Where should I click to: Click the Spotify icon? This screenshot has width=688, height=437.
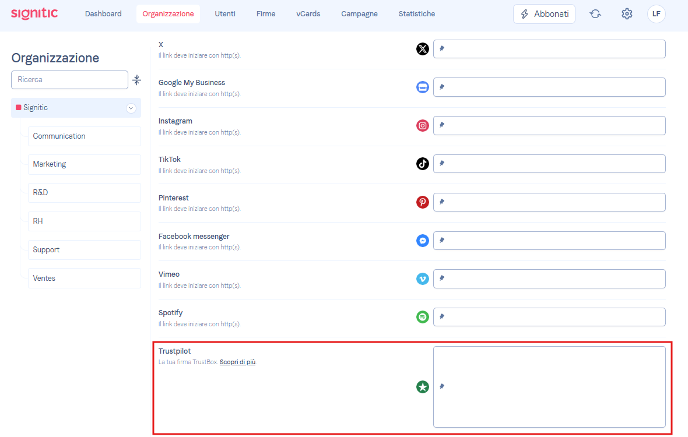coord(422,317)
